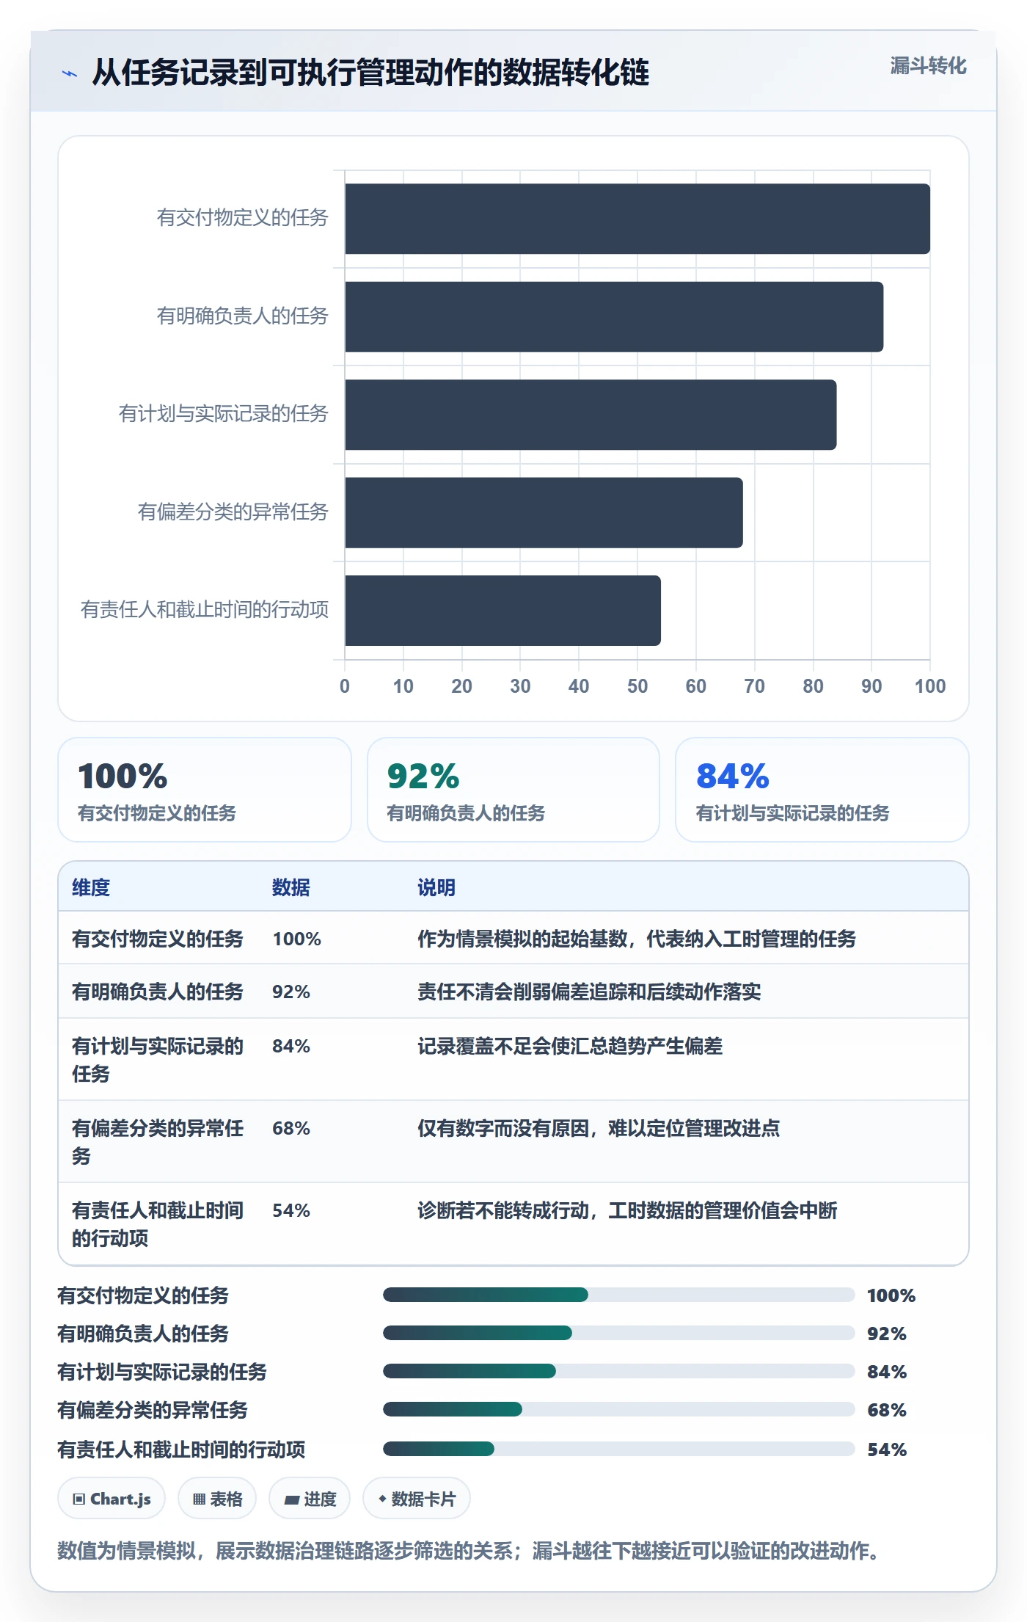
Task: Select the 84% 有计划与实际记录的任务 card
Action: (x=822, y=790)
